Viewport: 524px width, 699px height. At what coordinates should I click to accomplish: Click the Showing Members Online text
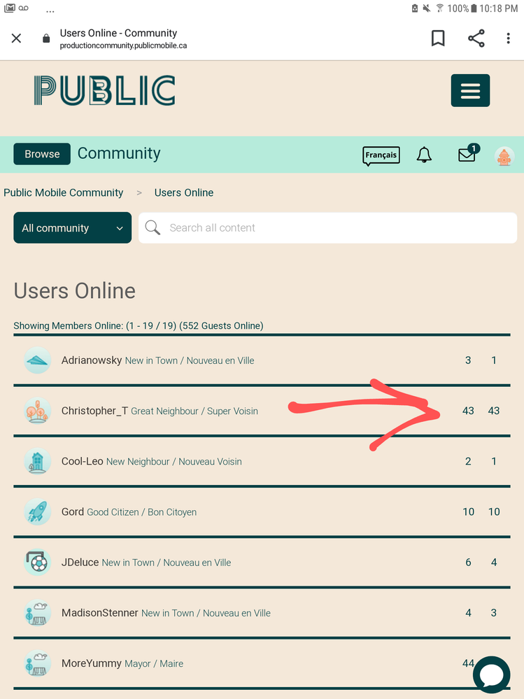tap(138, 325)
